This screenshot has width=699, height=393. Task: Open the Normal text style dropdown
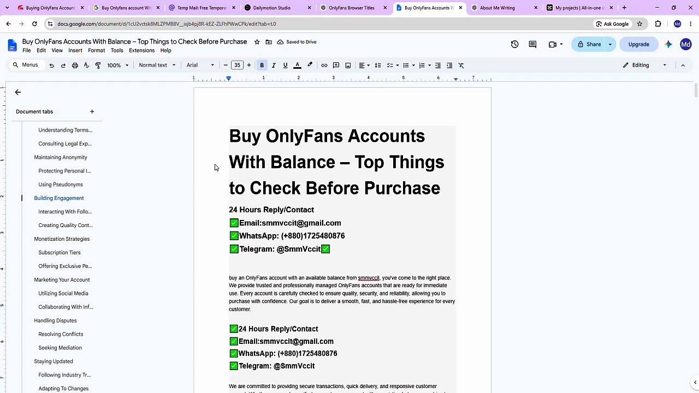[x=157, y=65]
